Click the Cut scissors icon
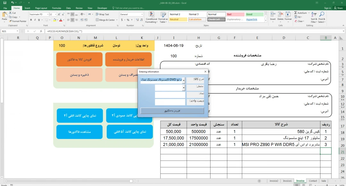The height and width of the screenshot is (186, 346). [x=10, y=13]
